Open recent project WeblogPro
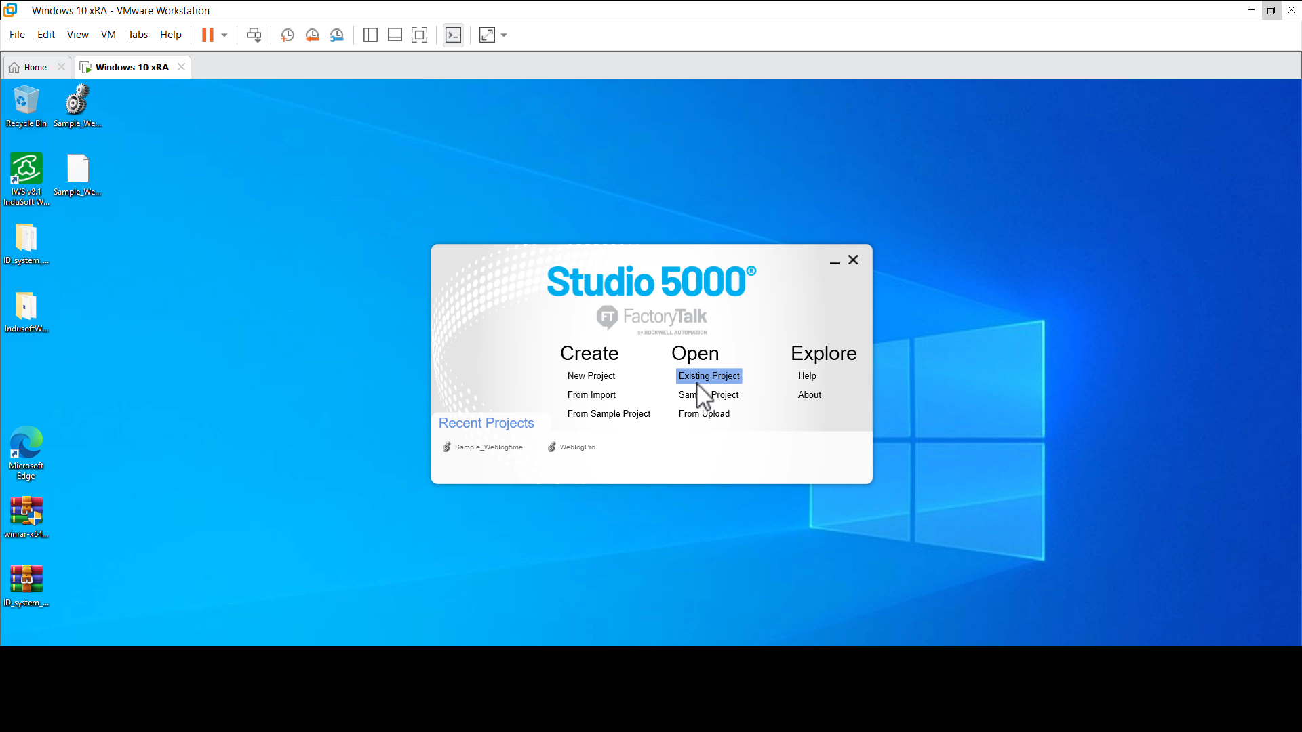This screenshot has height=732, width=1302. (576, 447)
